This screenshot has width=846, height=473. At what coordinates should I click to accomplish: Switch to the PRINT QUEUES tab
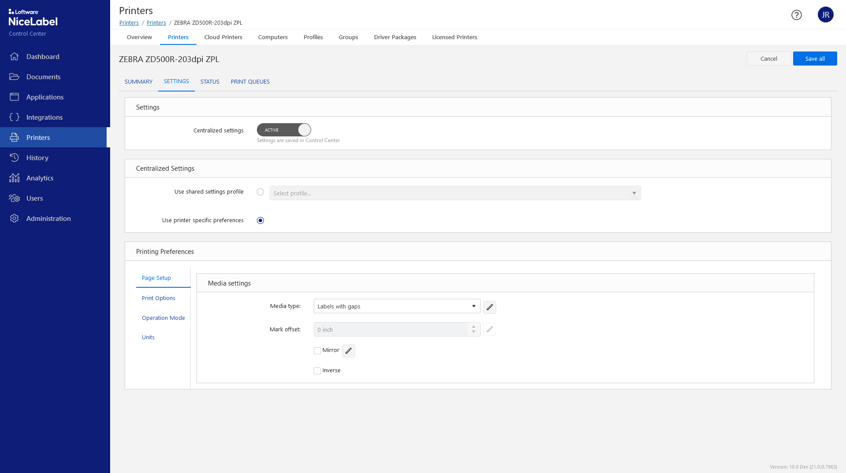[x=250, y=82]
